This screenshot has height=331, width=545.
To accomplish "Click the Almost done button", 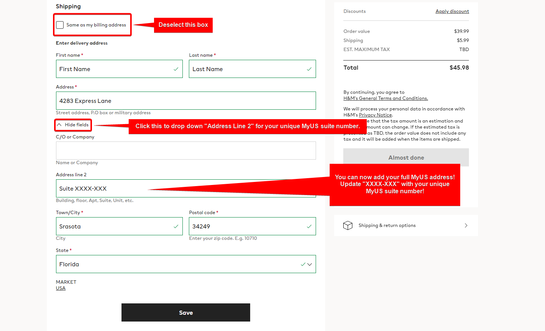I will pyautogui.click(x=406, y=157).
